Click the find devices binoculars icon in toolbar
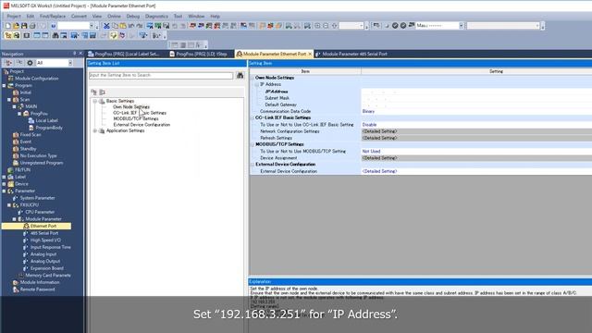This screenshot has height=333, width=592. tap(55, 35)
